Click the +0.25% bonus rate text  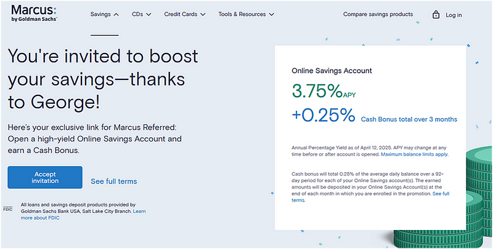pos(324,115)
